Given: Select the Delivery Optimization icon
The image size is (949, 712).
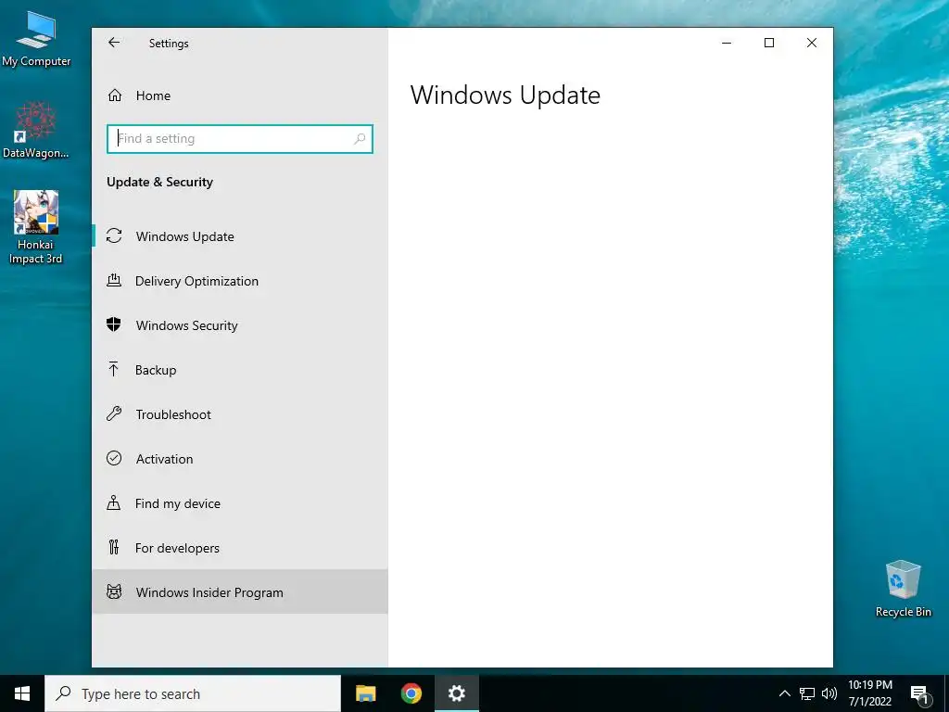Looking at the screenshot, I should coord(114,280).
